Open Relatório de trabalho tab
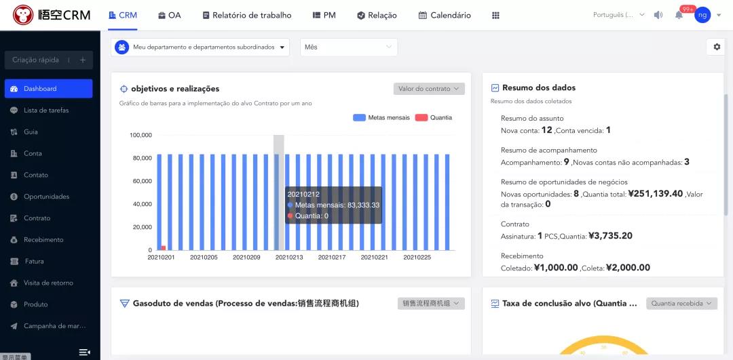This screenshot has width=733, height=360. [x=247, y=15]
